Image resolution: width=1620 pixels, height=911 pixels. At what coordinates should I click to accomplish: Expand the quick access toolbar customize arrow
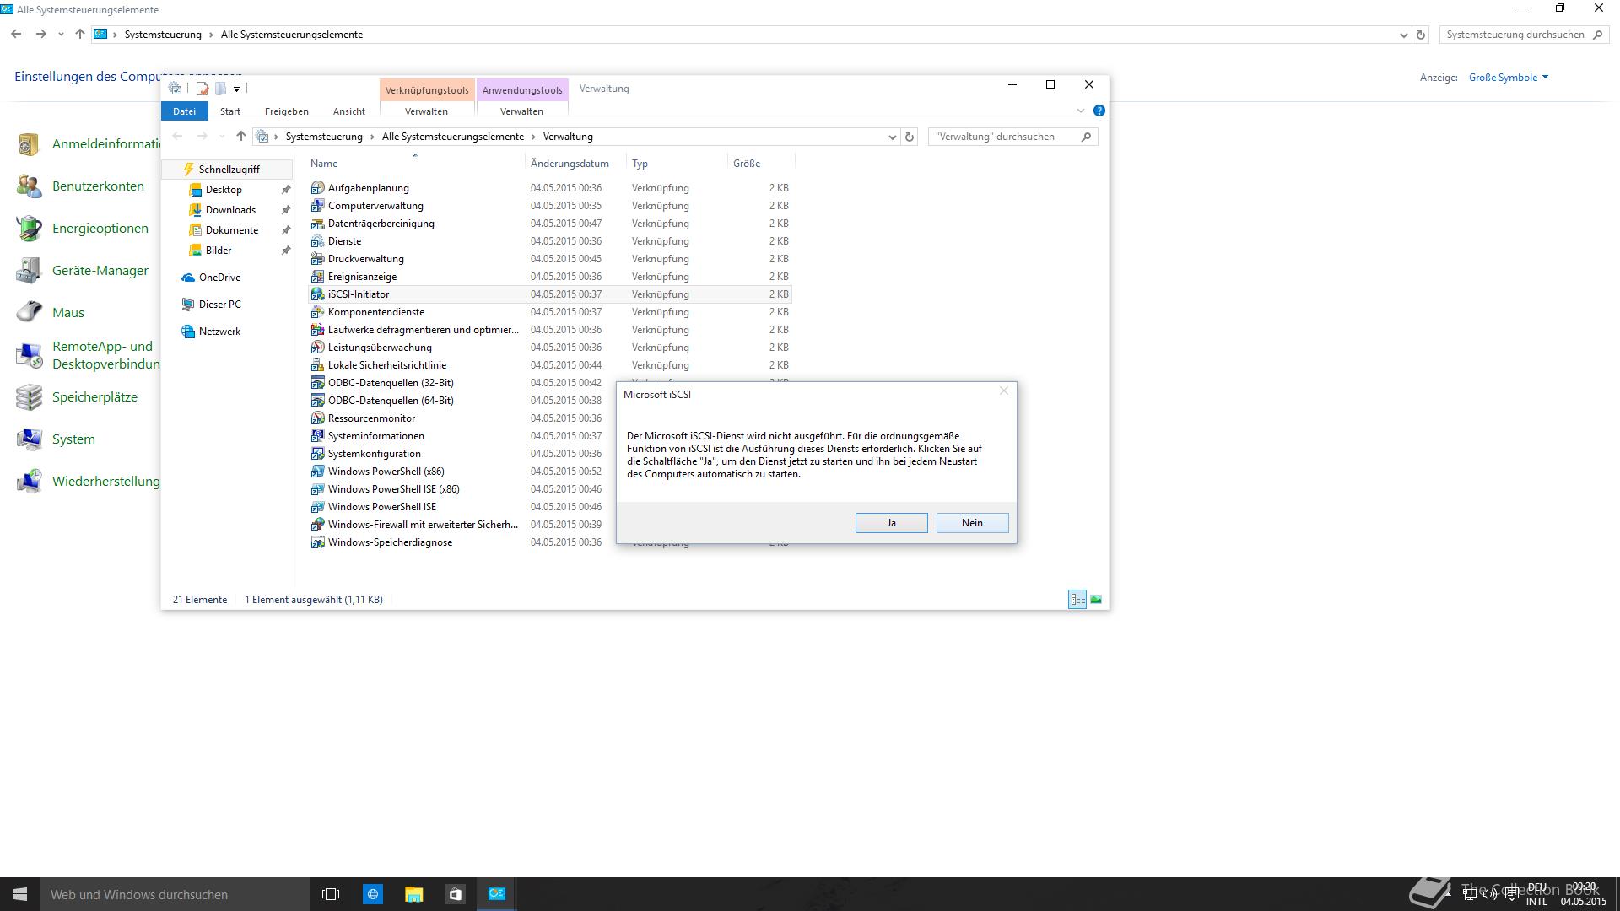[x=236, y=89]
